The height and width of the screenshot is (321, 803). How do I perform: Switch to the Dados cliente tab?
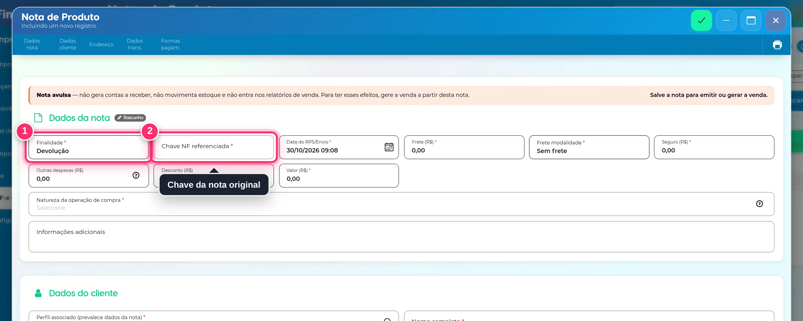[x=68, y=44]
